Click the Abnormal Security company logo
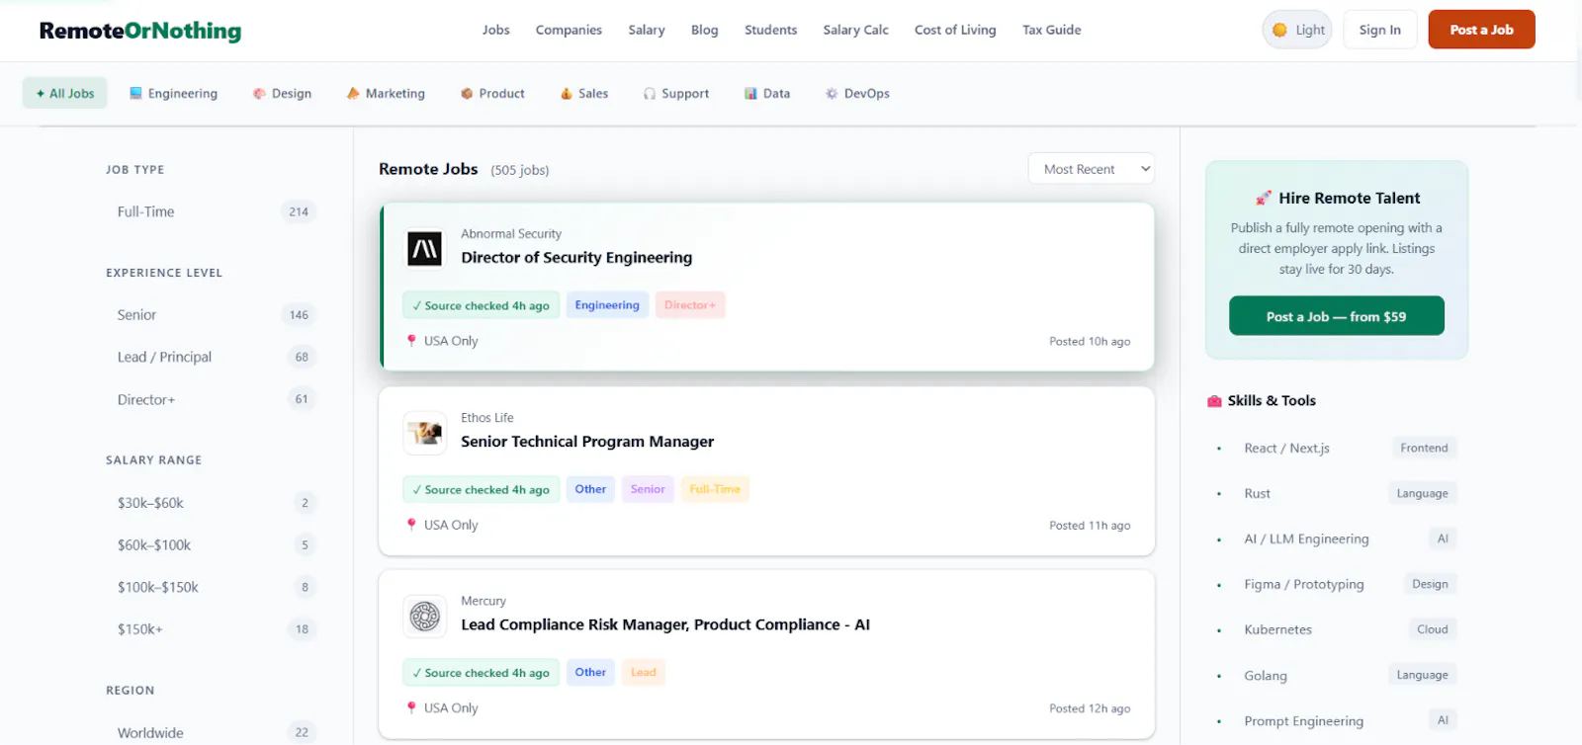 (425, 248)
